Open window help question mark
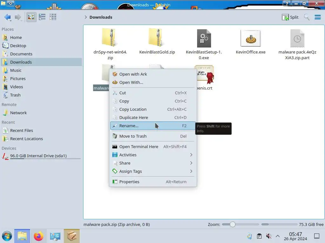The height and width of the screenshot is (243, 325). click(x=287, y=3)
